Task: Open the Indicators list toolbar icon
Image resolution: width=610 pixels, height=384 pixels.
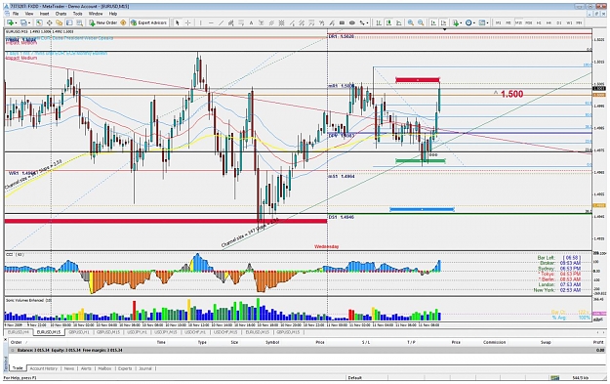Action: click(456, 22)
